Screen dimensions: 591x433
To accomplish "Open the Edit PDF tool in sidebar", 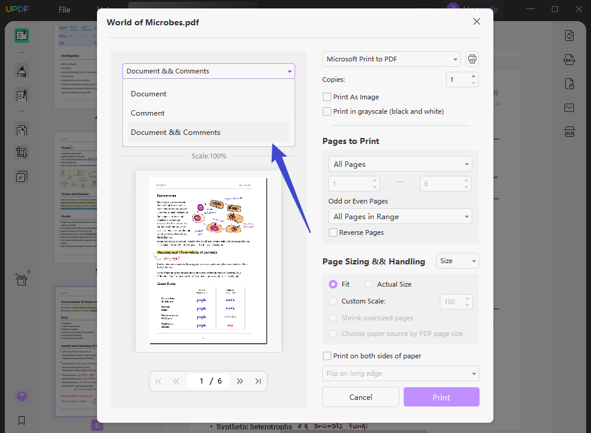I will (22, 95).
